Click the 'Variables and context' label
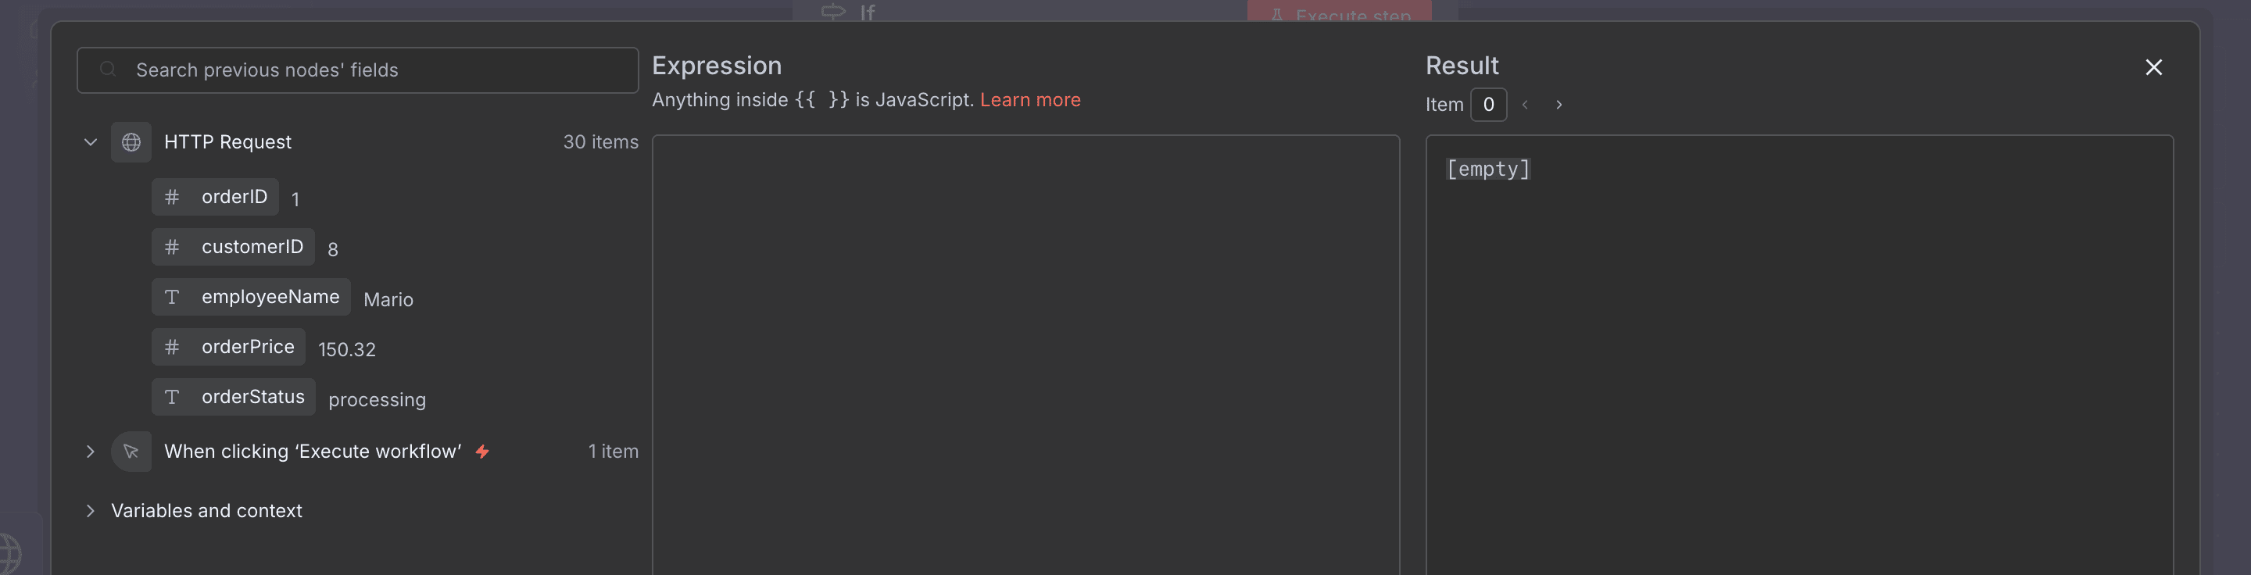 [x=206, y=511]
